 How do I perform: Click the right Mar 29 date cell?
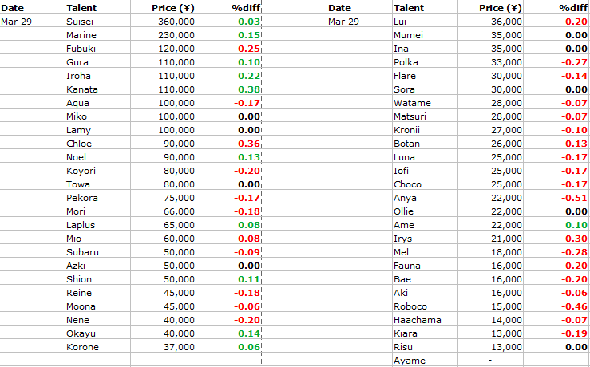point(360,22)
